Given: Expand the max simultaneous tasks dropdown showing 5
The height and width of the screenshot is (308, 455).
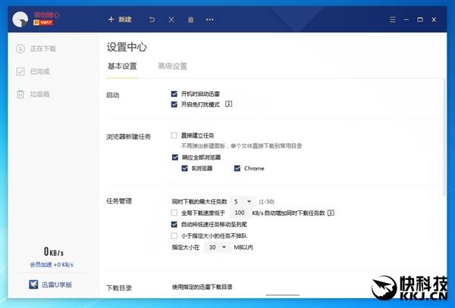Looking at the screenshot, I should (243, 202).
